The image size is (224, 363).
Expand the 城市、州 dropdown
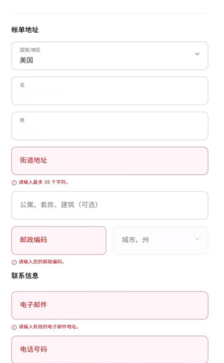coord(161,241)
